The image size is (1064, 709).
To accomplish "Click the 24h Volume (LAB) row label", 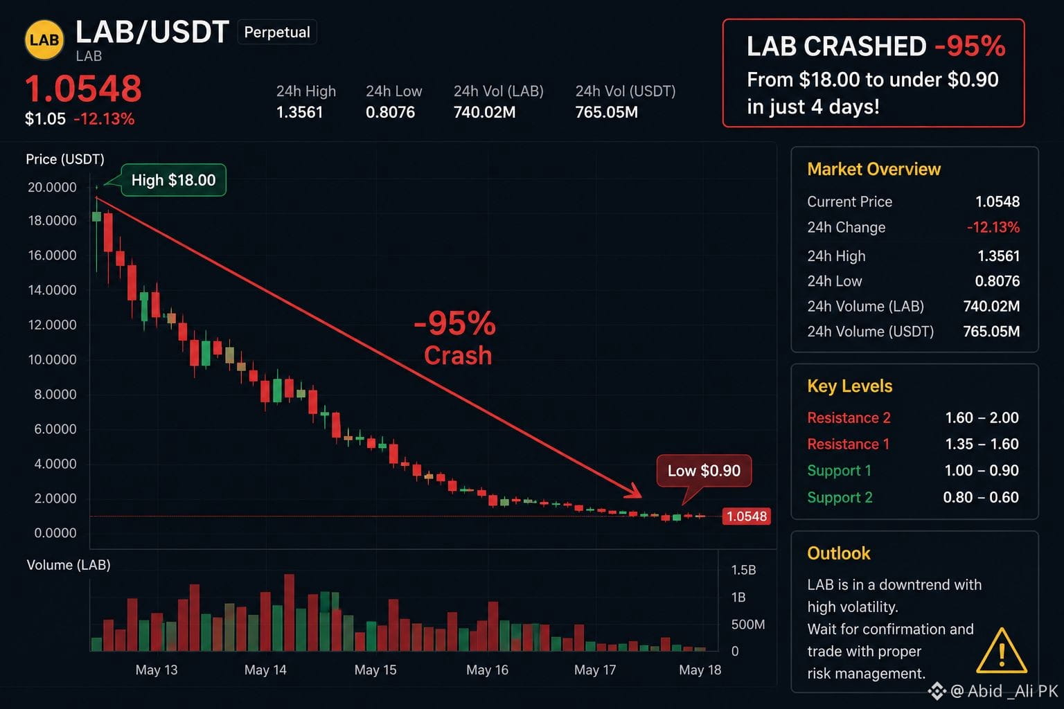I will pyautogui.click(x=865, y=306).
